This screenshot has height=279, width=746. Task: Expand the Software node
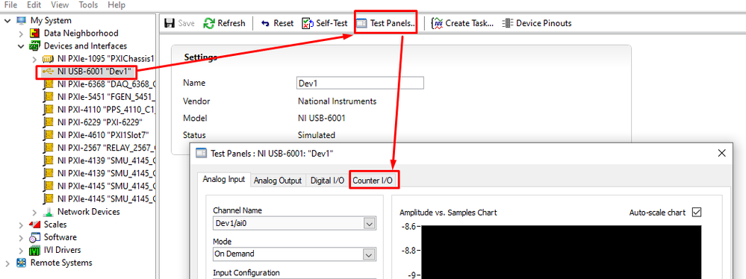[21, 237]
